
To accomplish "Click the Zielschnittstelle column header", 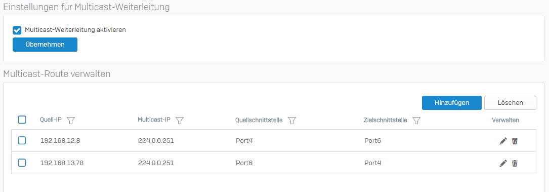I will click(x=386, y=120).
